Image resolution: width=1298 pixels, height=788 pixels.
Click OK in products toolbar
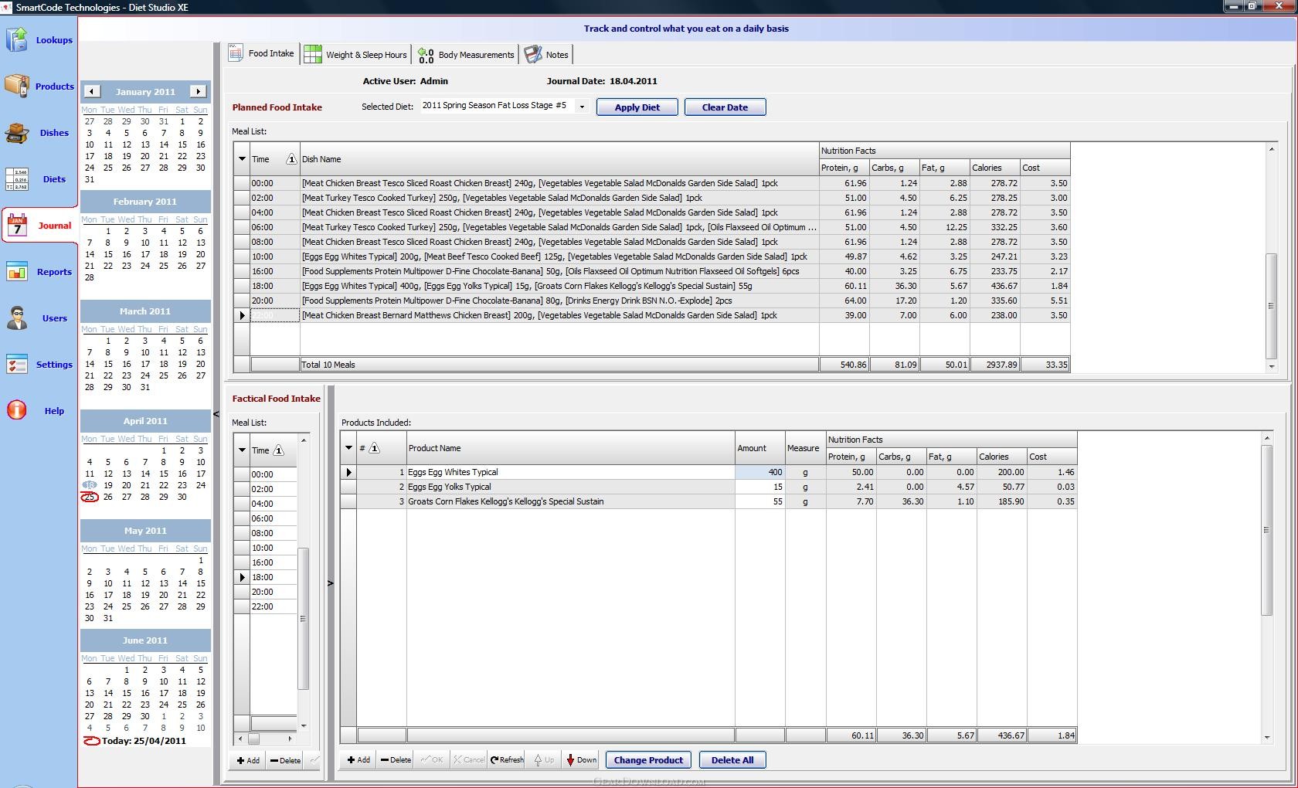pos(432,759)
